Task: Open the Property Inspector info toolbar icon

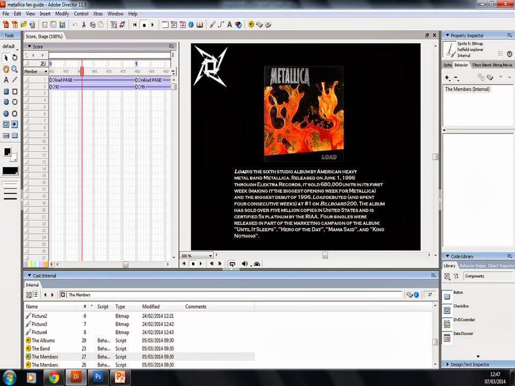Action: pos(191,25)
